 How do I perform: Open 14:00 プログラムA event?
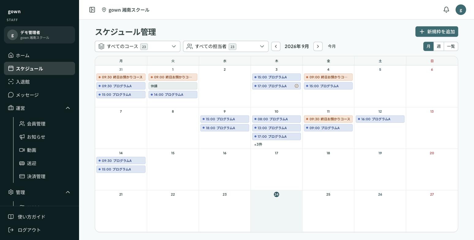pyautogui.click(x=173, y=95)
